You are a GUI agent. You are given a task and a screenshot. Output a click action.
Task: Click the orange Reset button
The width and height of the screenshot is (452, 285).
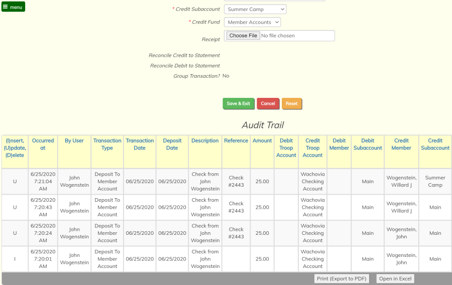pyautogui.click(x=291, y=104)
